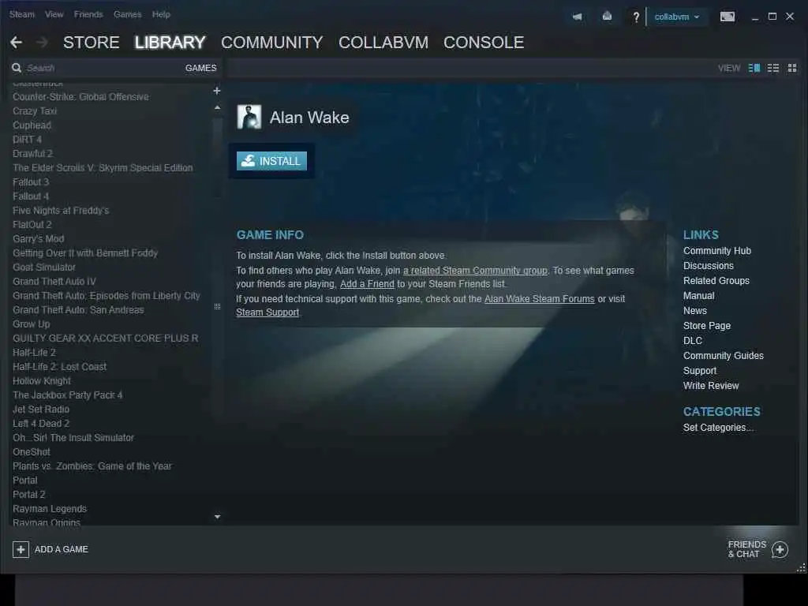Select Rayman Legends in the game list

(50, 509)
